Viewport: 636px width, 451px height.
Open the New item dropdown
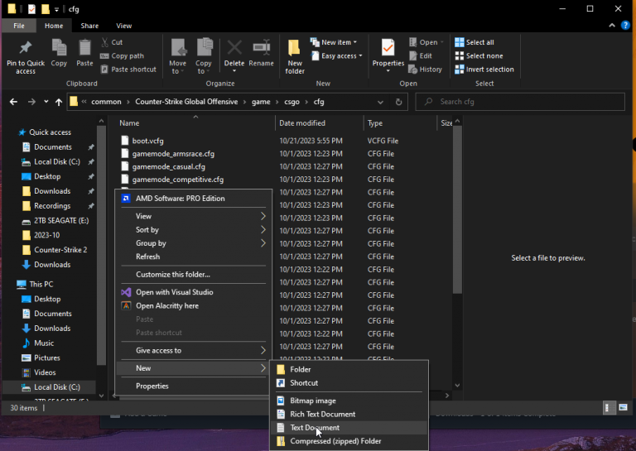point(335,42)
